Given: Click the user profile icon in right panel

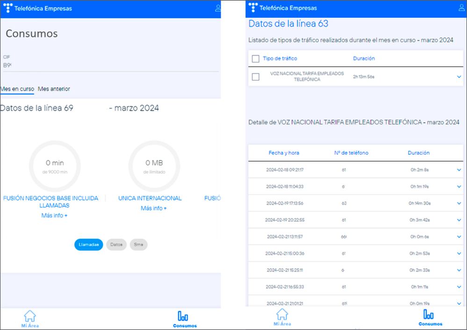Looking at the screenshot, I should click(x=463, y=7).
